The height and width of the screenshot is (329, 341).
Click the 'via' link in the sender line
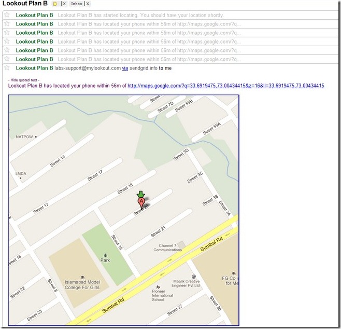125,68
